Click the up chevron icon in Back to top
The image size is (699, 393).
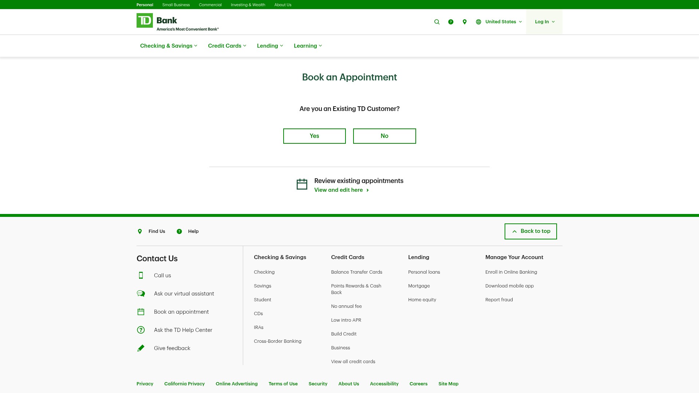click(x=514, y=231)
